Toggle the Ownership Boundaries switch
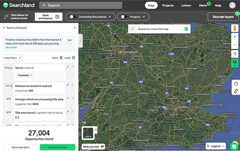The height and width of the screenshot is (151, 240). pos(73,17)
